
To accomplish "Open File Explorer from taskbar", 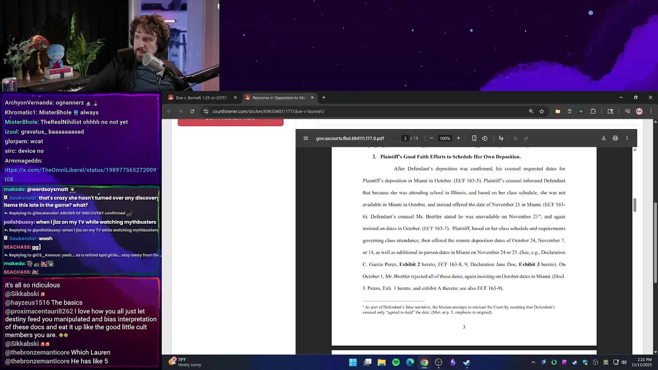I will (381, 362).
